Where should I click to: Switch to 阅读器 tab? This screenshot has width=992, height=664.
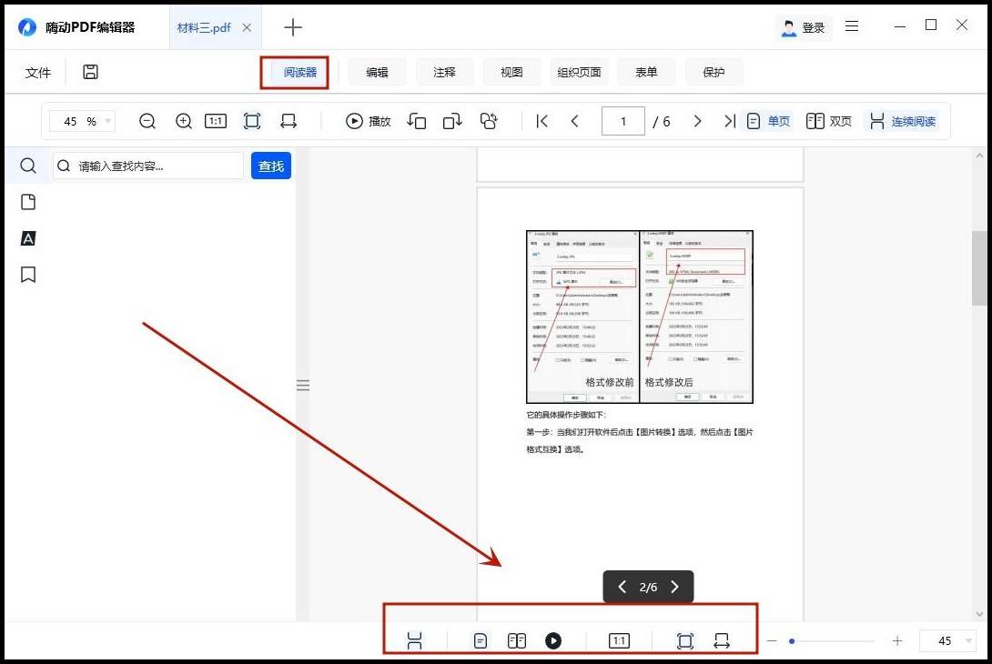[x=300, y=72]
